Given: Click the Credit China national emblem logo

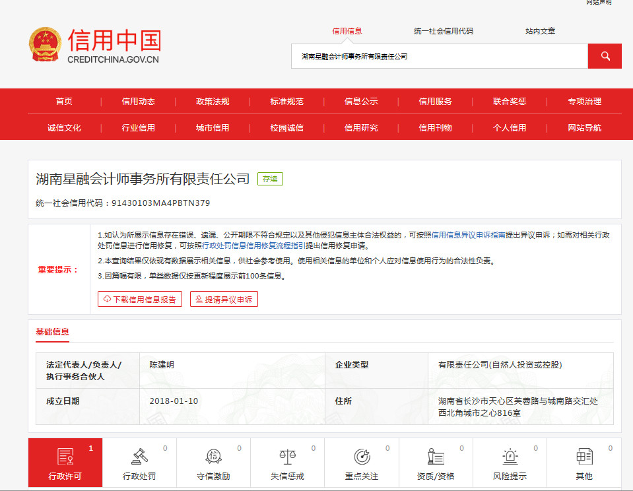Looking at the screenshot, I should click(x=45, y=44).
